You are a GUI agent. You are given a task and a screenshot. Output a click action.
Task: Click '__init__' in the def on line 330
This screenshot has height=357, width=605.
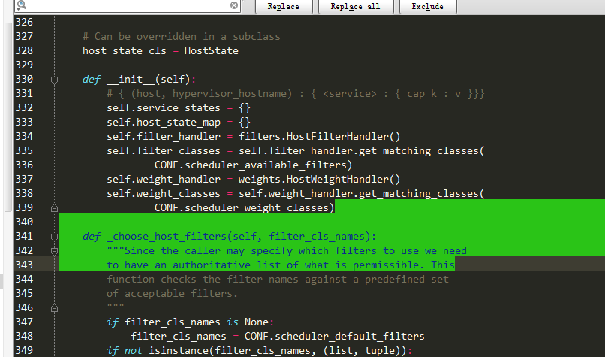131,80
